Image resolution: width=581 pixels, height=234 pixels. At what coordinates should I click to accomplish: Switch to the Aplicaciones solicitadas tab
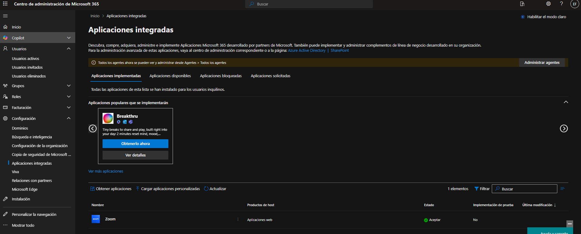coord(271,76)
